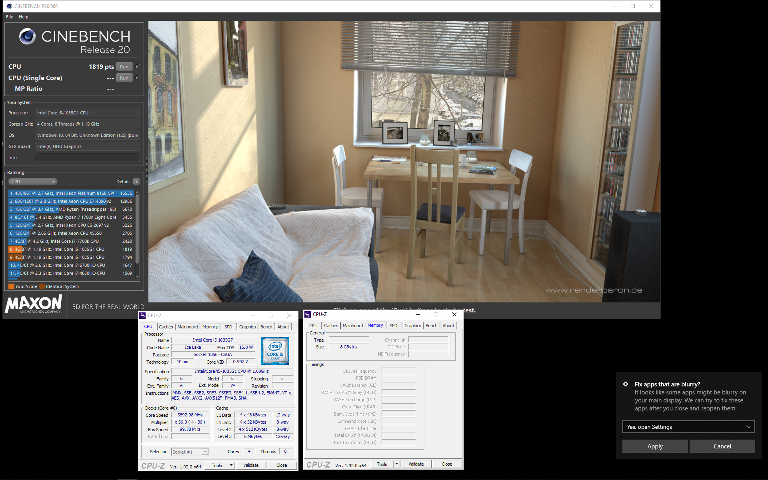768x480 pixels.
Task: Click Close button in left CPU-Z window
Action: [x=282, y=465]
